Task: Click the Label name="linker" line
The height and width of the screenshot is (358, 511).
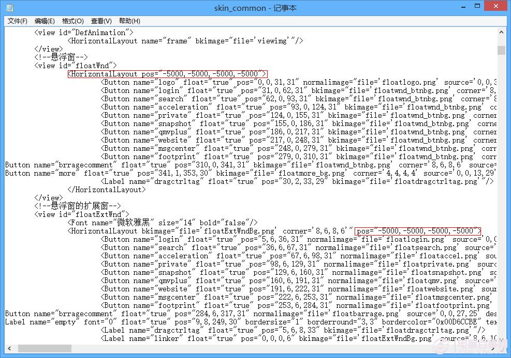Action: [x=299, y=339]
